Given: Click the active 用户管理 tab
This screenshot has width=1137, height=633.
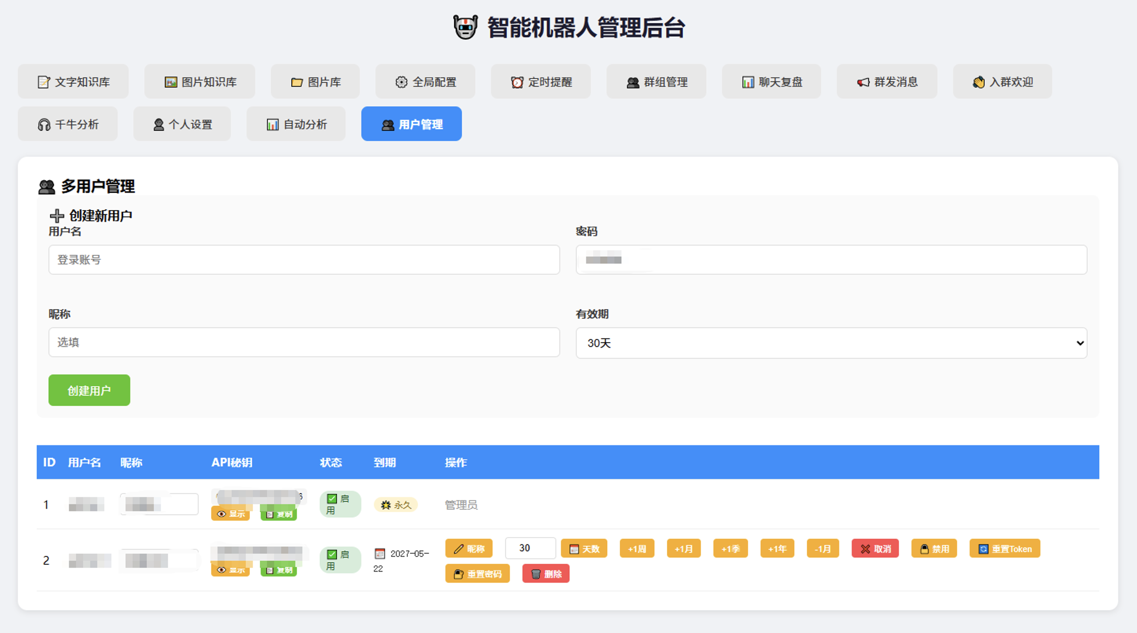Looking at the screenshot, I should pos(411,124).
